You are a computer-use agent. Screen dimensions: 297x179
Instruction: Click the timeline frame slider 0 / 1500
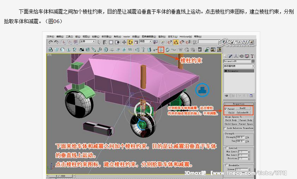click(60, 175)
